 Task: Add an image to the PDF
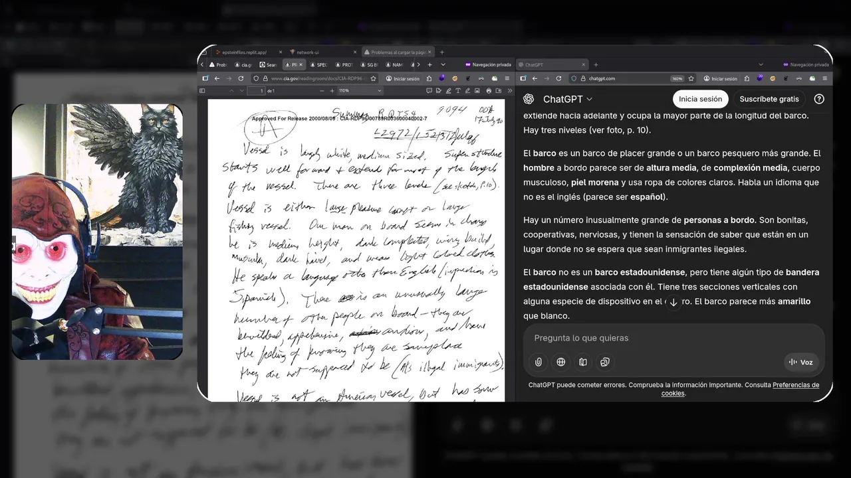[477, 91]
